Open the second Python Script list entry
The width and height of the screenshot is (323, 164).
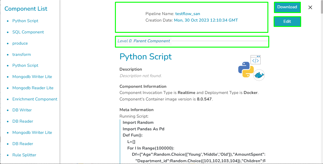click(25, 65)
